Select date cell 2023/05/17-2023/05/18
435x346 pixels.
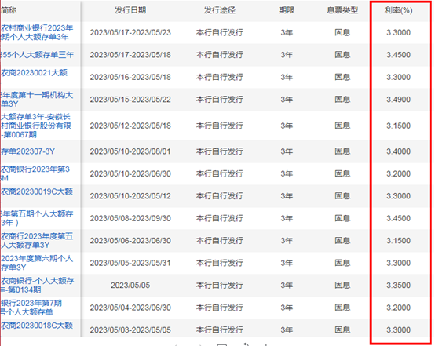pos(130,55)
